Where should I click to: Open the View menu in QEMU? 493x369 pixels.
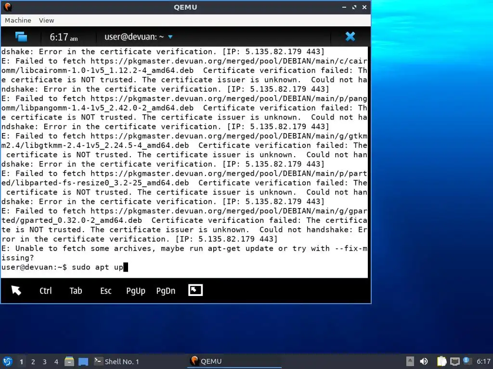[x=47, y=20]
